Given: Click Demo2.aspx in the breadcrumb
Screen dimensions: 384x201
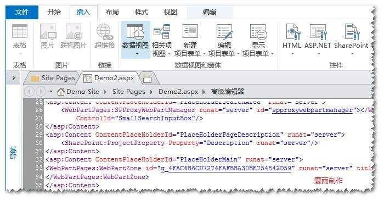Looking at the screenshot, I should click(178, 92).
